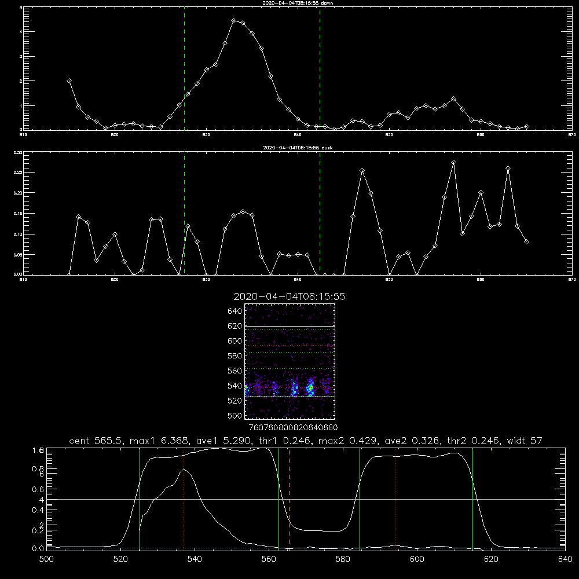
Task: Click the '500' label on image y-axis
Action: point(234,415)
